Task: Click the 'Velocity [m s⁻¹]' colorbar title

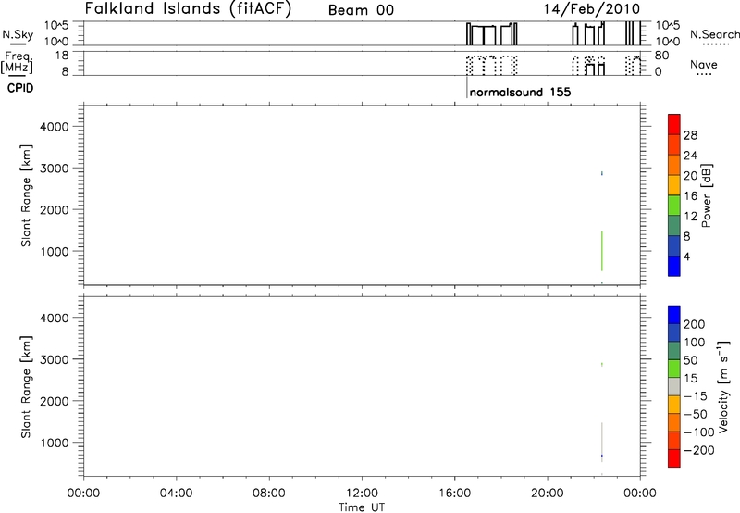Action: [723, 386]
